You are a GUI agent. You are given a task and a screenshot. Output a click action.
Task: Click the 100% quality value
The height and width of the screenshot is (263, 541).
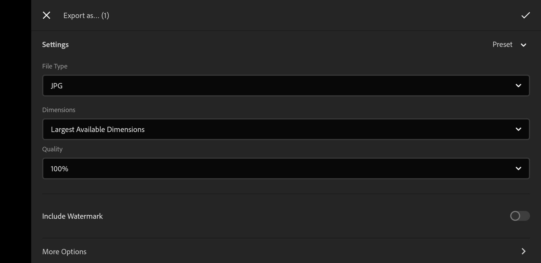(59, 168)
